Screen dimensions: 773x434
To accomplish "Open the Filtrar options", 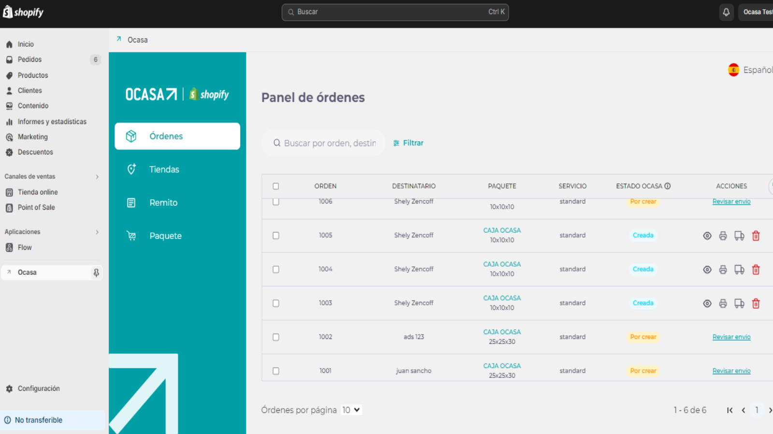I will click(x=408, y=143).
